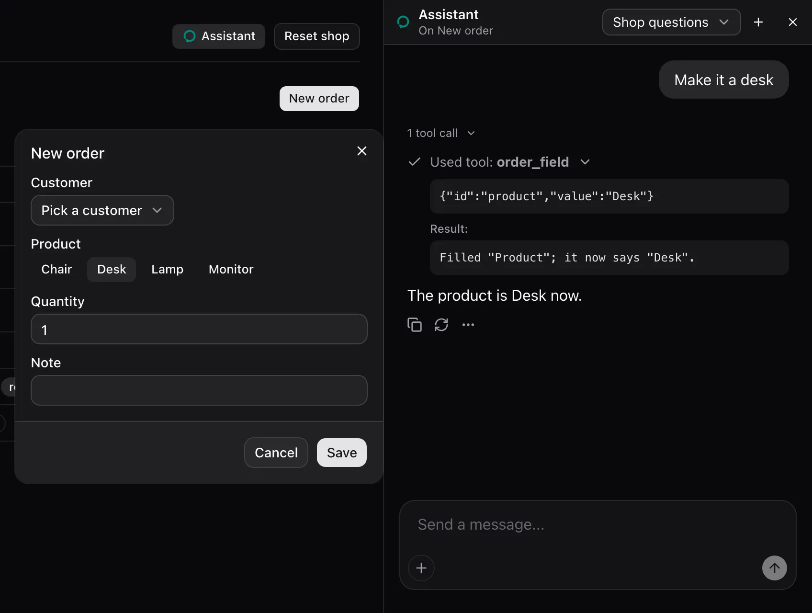The width and height of the screenshot is (812, 613).
Task: Select Desk as the product
Action: click(112, 269)
